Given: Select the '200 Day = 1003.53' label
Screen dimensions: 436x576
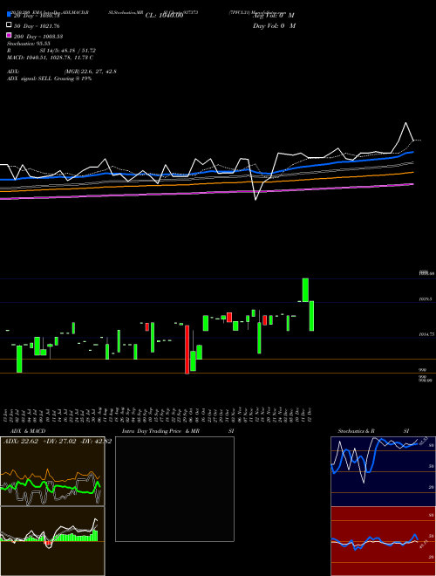Looking at the screenshot, I should 38,37.
